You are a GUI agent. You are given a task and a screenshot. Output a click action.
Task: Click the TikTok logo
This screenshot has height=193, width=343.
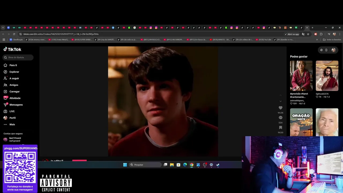point(12,49)
